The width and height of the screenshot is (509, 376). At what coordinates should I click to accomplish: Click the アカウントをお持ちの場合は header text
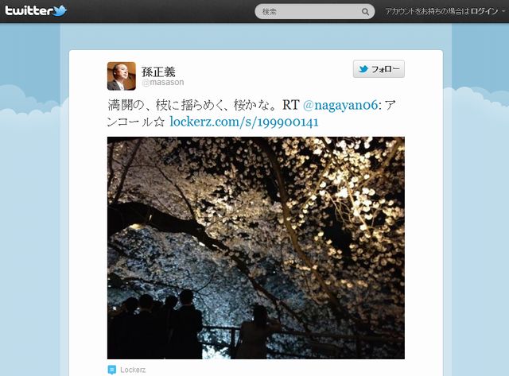(x=428, y=11)
